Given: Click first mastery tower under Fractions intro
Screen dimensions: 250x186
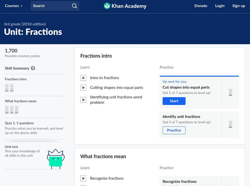Looking at the screenshot, I should click(x=7, y=88).
